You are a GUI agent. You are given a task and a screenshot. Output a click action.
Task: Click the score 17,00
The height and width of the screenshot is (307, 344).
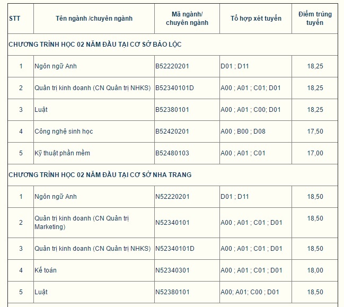point(315,153)
